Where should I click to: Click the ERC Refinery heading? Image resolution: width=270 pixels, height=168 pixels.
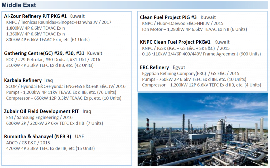(154, 67)
